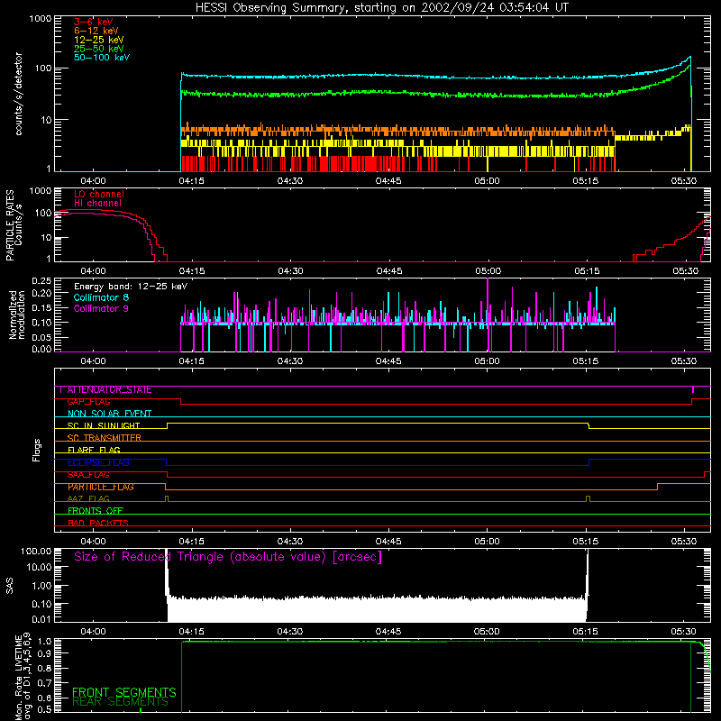Click the SAS axis label

point(10,585)
